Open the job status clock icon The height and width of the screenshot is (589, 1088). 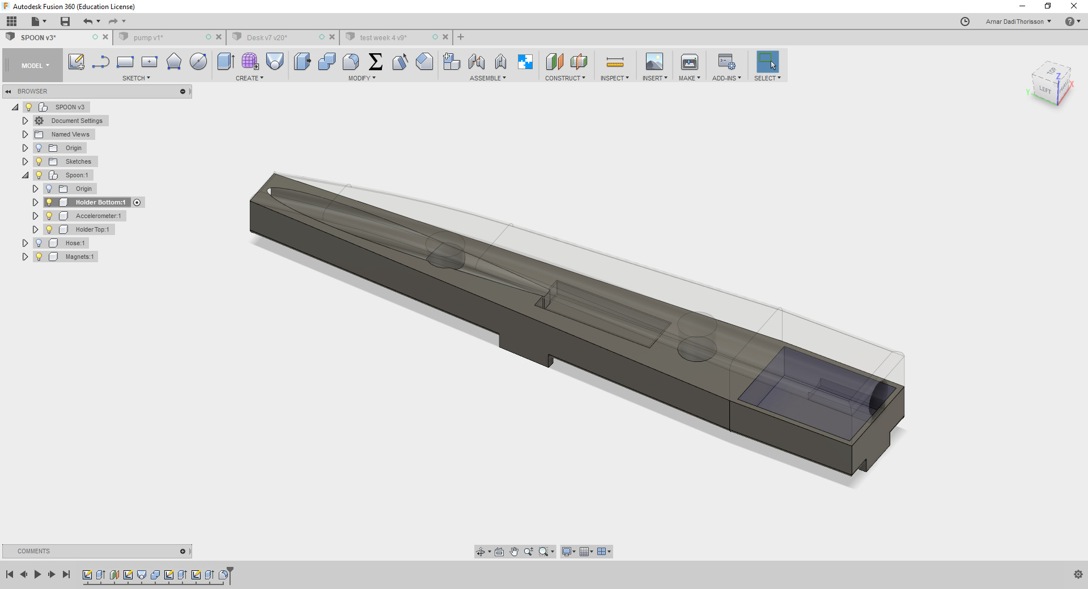pyautogui.click(x=965, y=22)
